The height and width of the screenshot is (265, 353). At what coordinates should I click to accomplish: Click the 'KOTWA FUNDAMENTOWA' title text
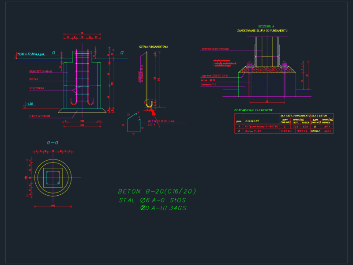pos(154,47)
